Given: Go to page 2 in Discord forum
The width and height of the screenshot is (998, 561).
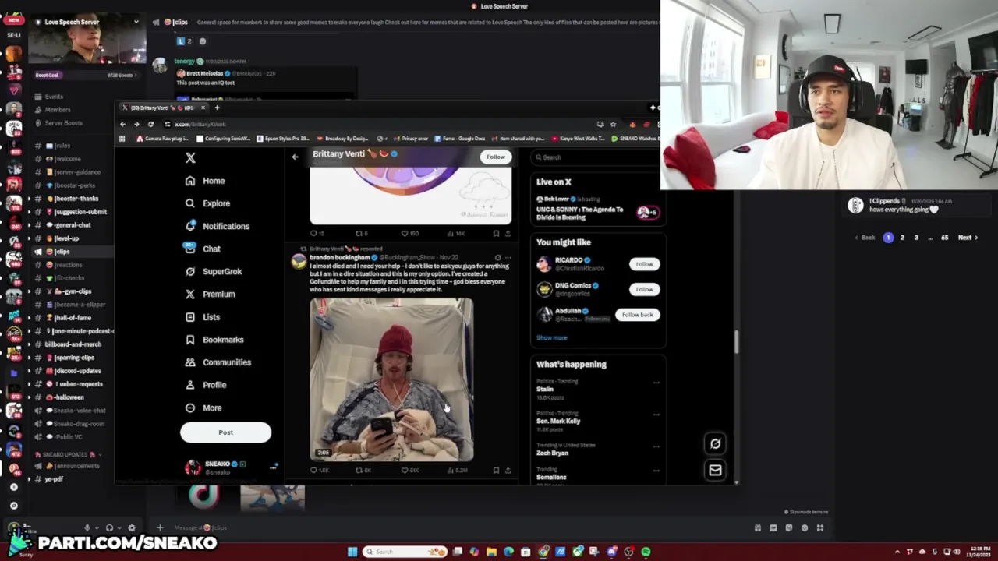Looking at the screenshot, I should click(x=902, y=238).
